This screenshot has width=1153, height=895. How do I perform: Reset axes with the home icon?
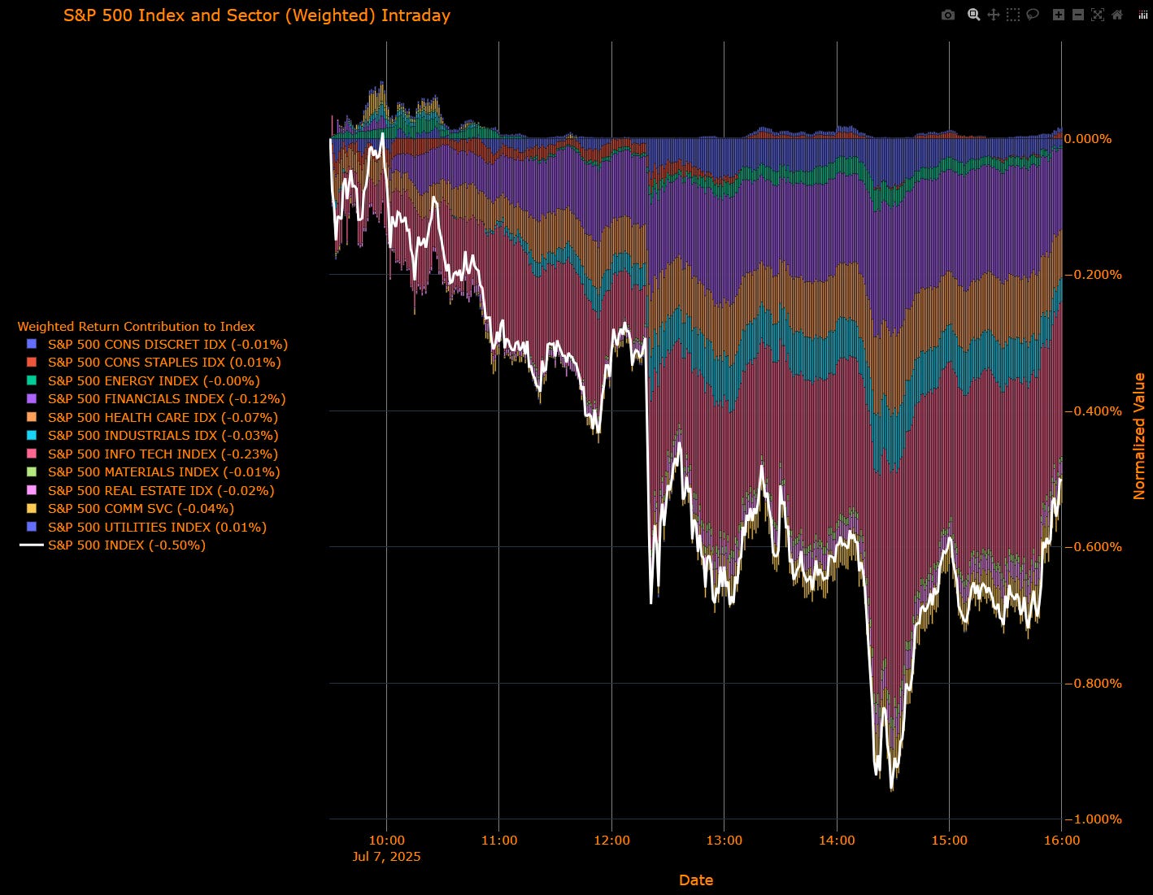[1117, 15]
